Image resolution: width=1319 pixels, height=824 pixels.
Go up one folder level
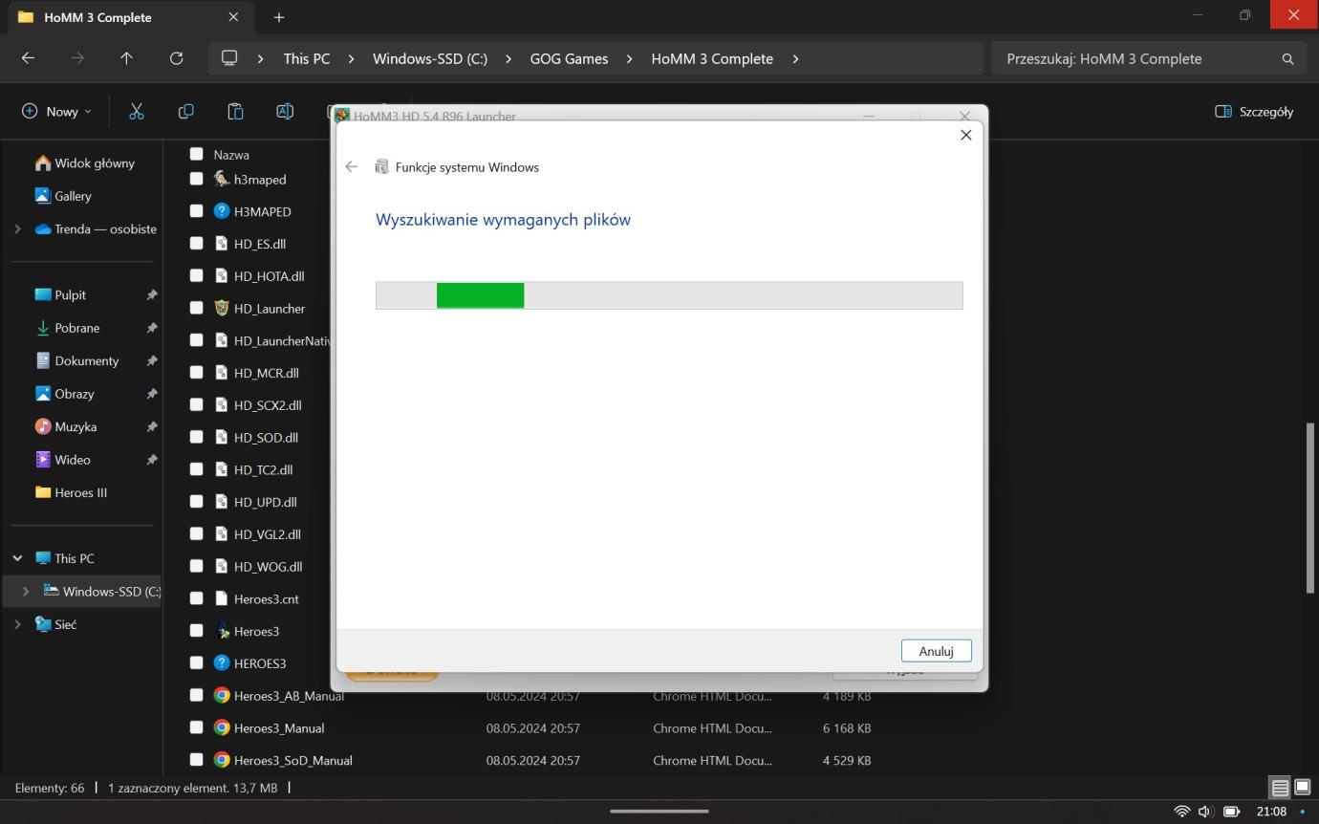click(126, 58)
